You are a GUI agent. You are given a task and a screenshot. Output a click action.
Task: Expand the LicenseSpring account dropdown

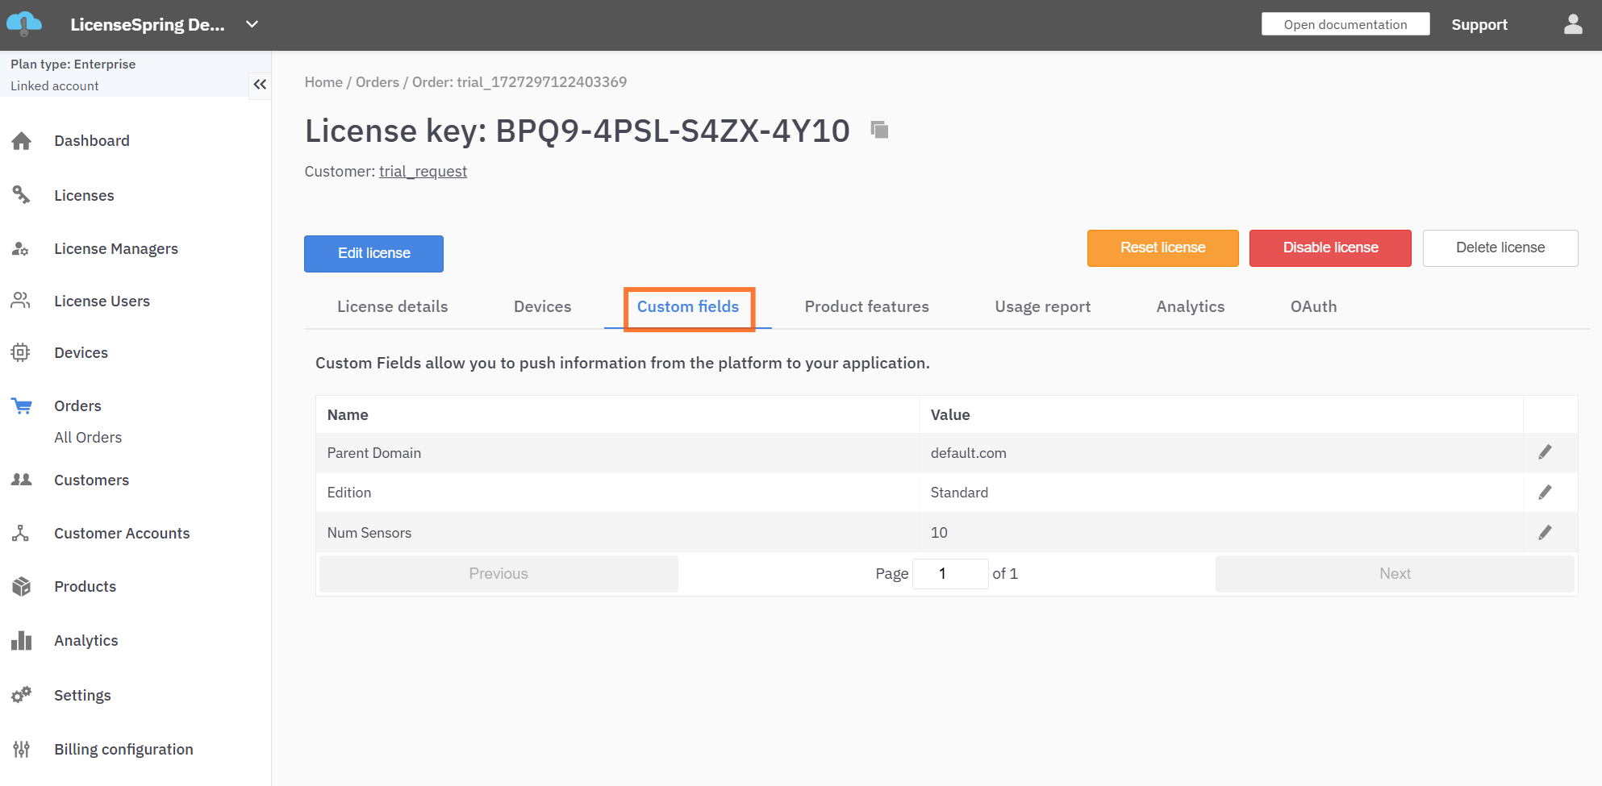pos(252,24)
